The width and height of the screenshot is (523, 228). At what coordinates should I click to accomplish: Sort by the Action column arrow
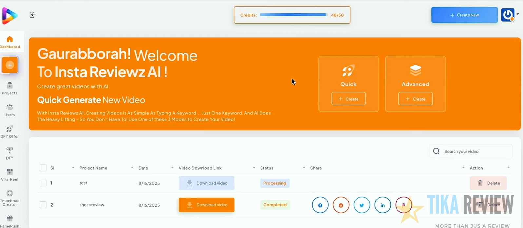pos(508,167)
